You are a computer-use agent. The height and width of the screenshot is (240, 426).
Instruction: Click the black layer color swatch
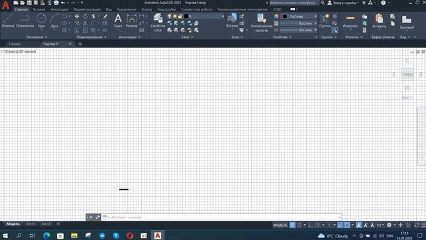(x=186, y=16)
